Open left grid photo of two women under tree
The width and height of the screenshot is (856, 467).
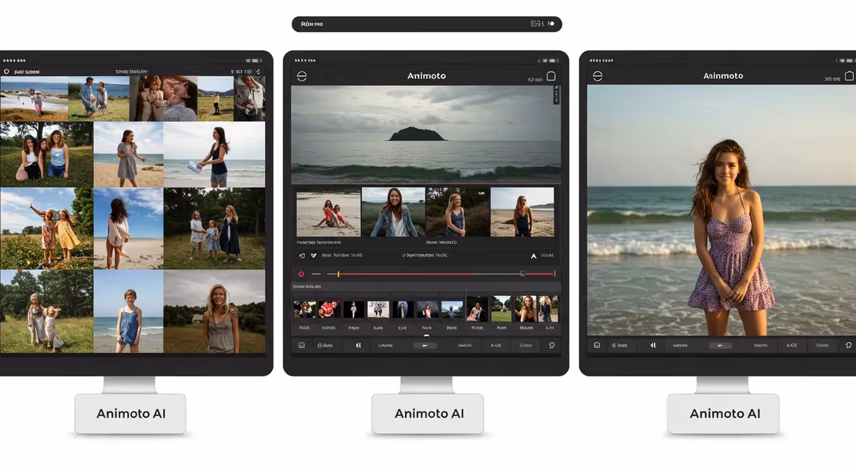pyautogui.click(x=47, y=154)
